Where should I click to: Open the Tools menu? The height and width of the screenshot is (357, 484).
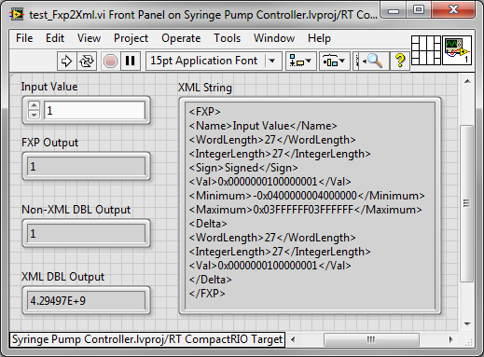point(227,38)
